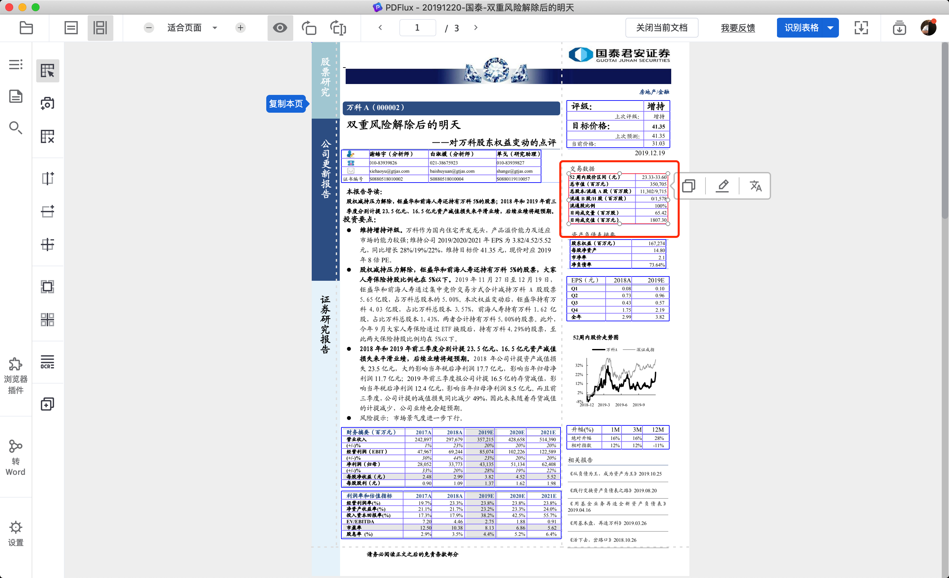949x578 pixels.
Task: Click 股东权益（百万元）table row
Action: [618, 244]
